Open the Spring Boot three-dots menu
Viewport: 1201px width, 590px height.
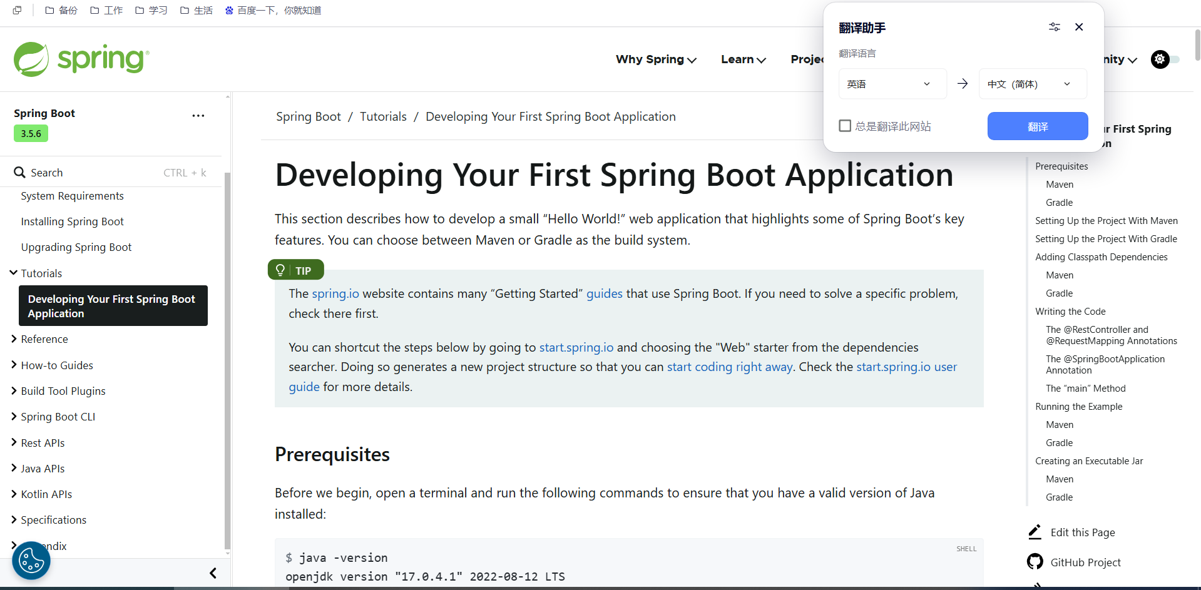coord(198,116)
